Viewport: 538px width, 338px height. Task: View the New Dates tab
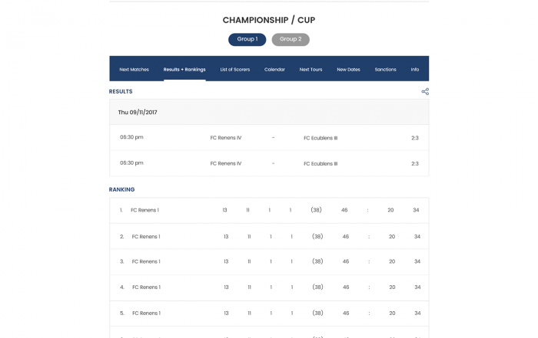[349, 70]
